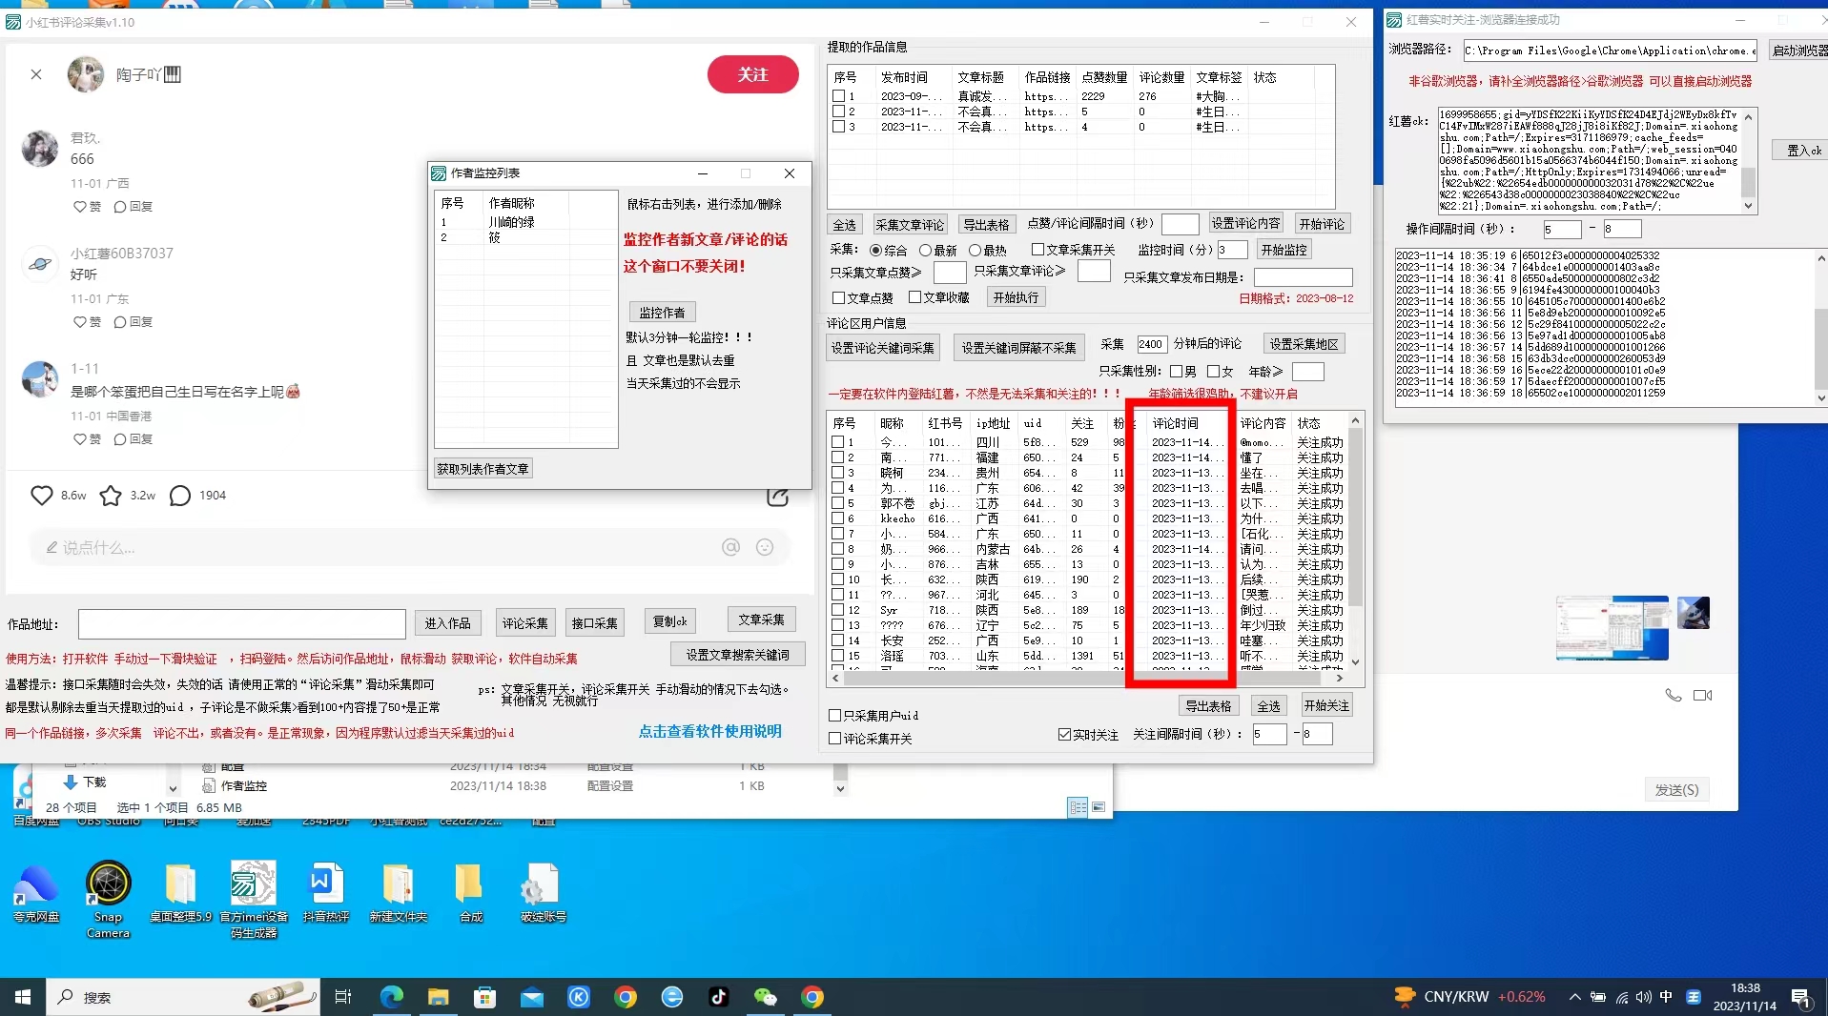Click the heart like icon on the post

[41, 496]
